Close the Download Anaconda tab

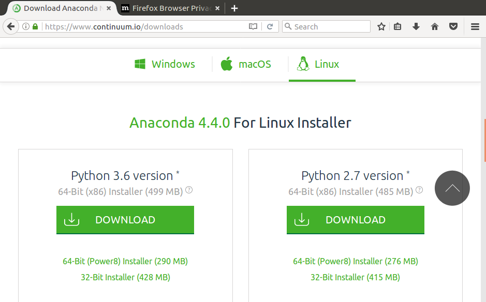click(x=109, y=8)
